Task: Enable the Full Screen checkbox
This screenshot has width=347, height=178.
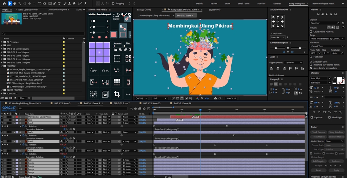Action: 311,57
